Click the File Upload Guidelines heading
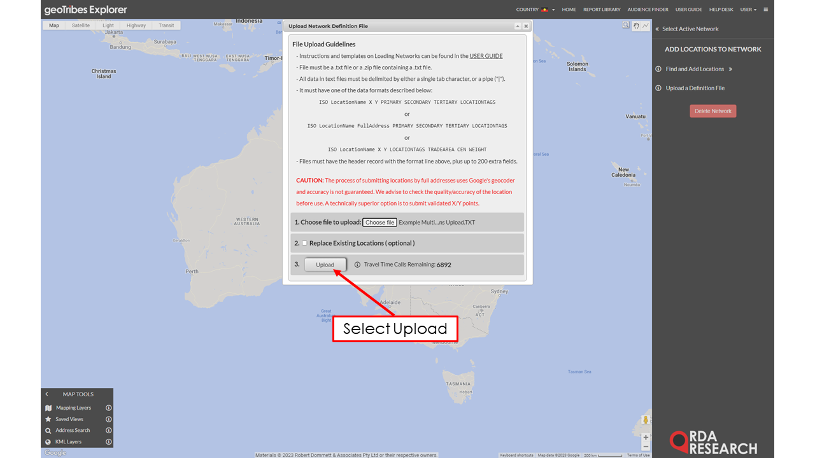This screenshot has height=458, width=815. pyautogui.click(x=324, y=45)
